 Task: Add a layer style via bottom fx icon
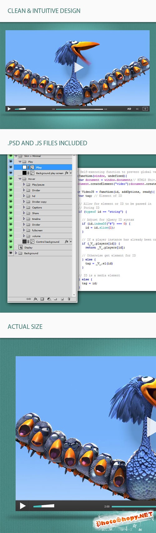click(36, 299)
